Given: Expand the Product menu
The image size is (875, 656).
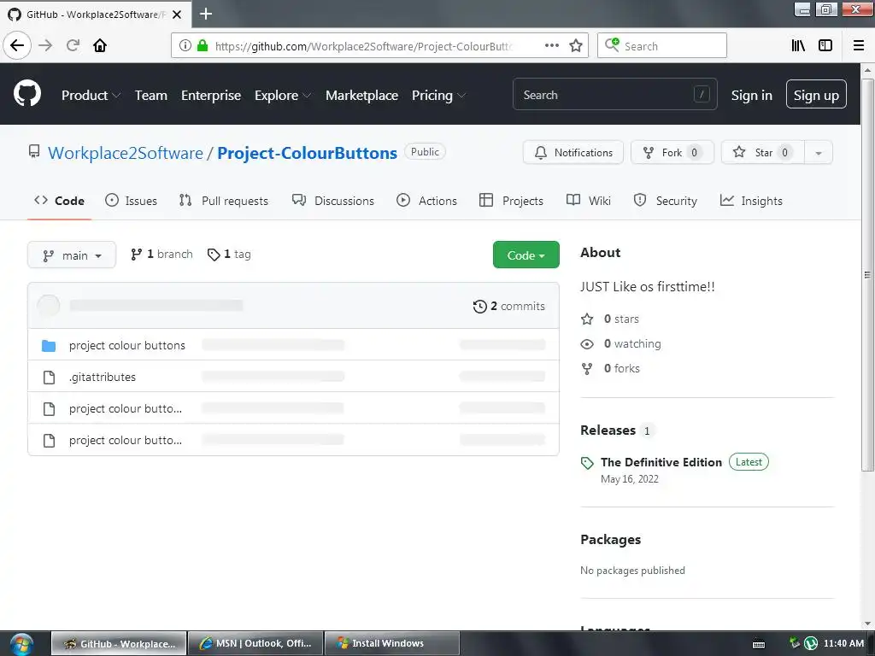Looking at the screenshot, I should click(x=91, y=96).
